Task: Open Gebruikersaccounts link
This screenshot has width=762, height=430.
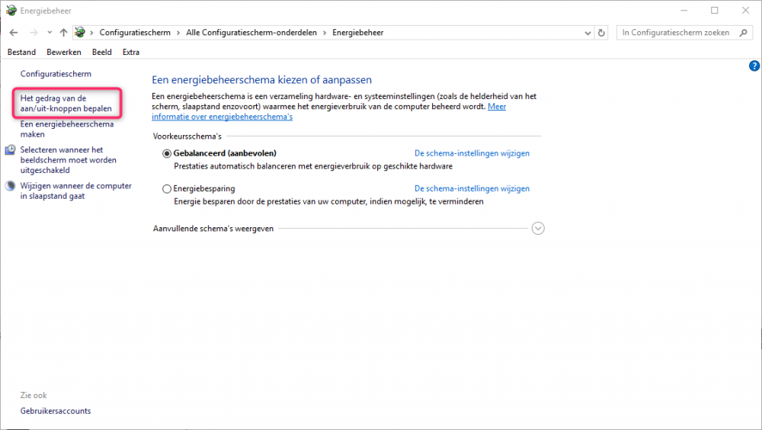Action: 56,411
